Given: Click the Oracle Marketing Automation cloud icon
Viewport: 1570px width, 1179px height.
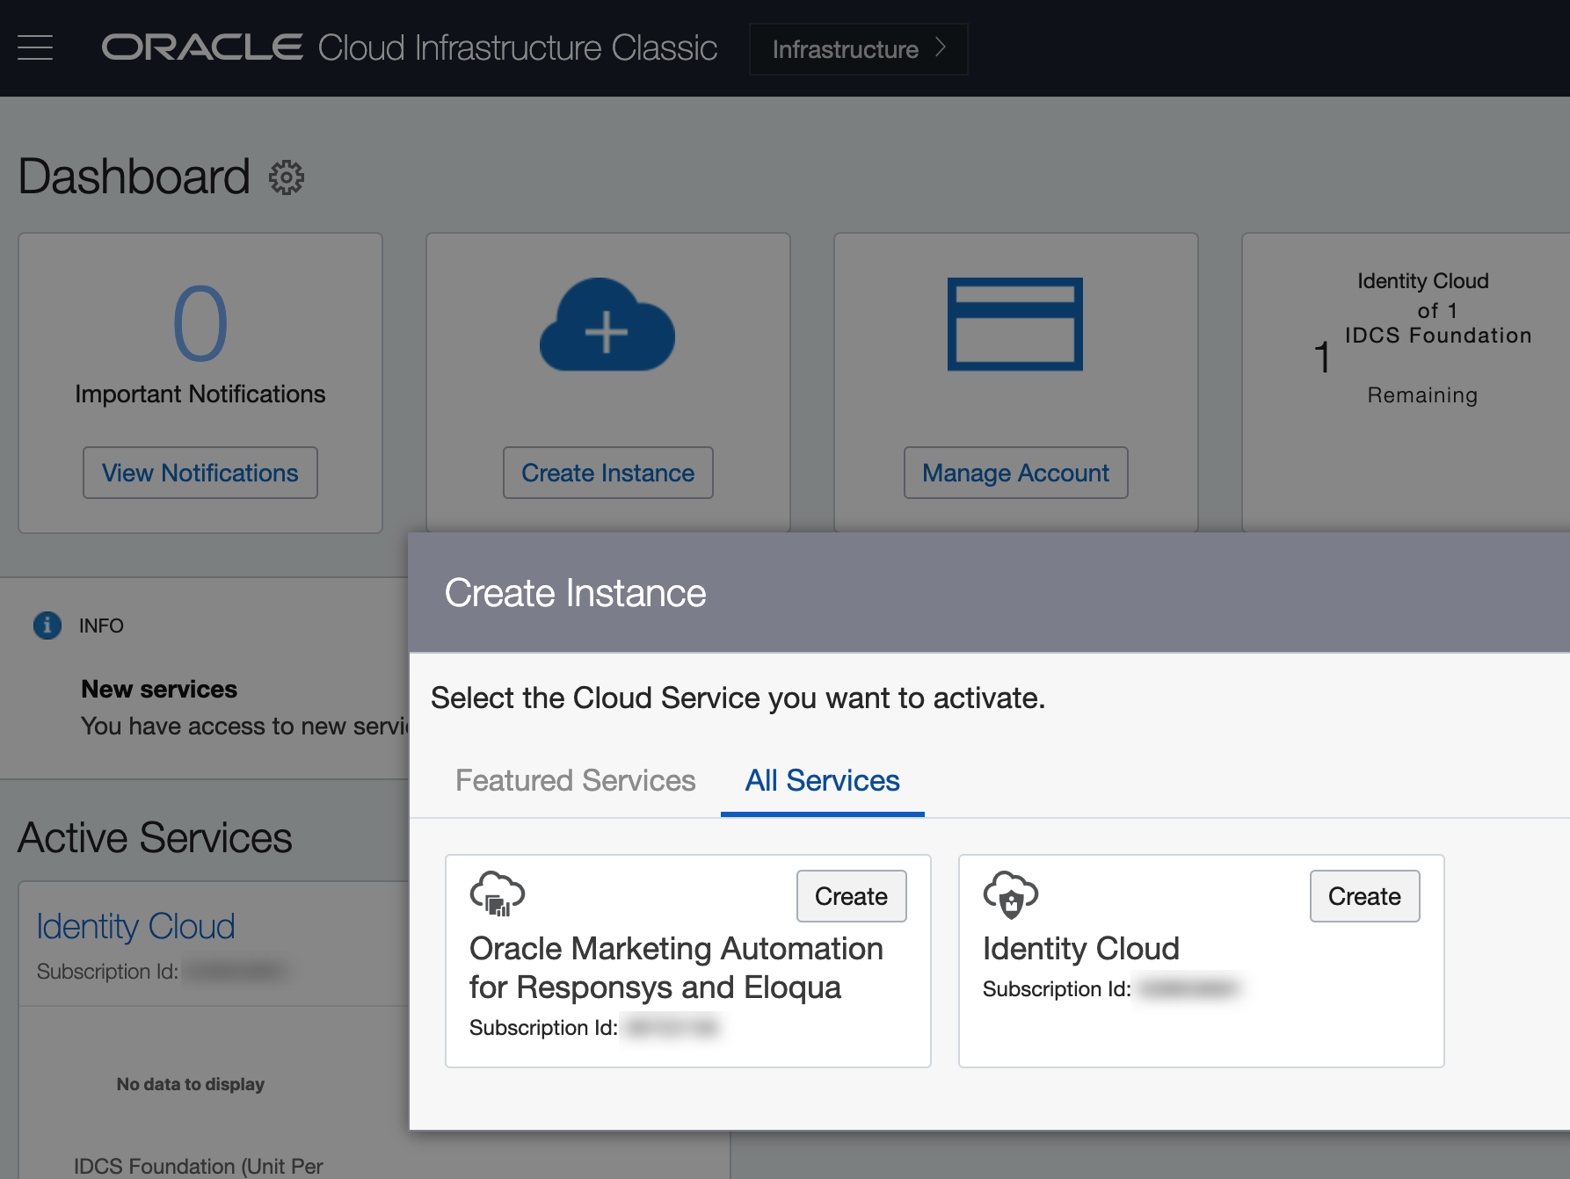Looking at the screenshot, I should coord(498,894).
